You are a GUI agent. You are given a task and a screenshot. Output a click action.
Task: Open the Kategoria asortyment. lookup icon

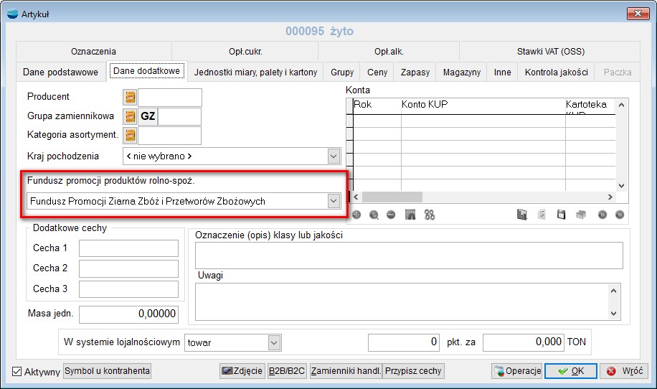pos(130,136)
